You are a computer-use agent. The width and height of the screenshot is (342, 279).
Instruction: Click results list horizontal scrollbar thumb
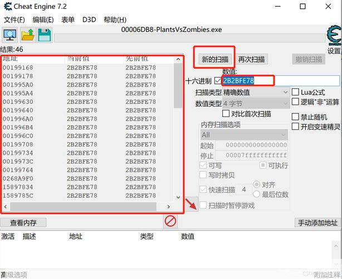click(84, 206)
